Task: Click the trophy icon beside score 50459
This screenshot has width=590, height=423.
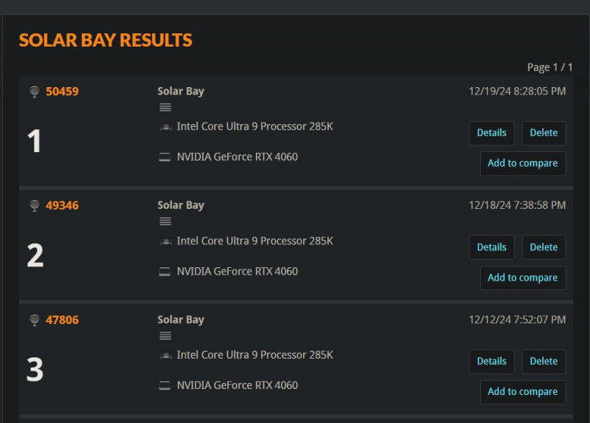Action: click(x=34, y=92)
